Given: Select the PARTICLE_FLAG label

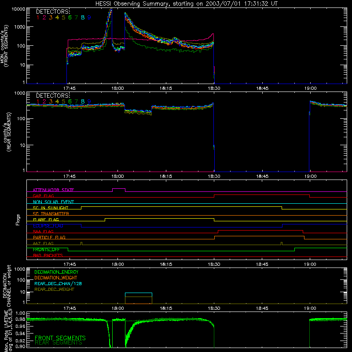Looking at the screenshot, I should click(49, 237).
